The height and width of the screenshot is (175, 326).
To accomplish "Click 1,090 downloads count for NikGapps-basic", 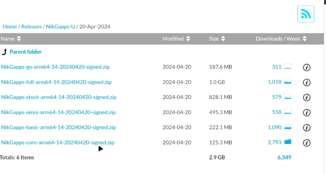I will coord(274,127).
